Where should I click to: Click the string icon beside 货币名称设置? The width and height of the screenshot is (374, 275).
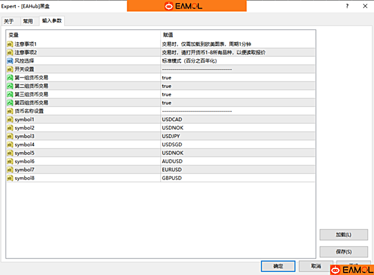(10, 111)
